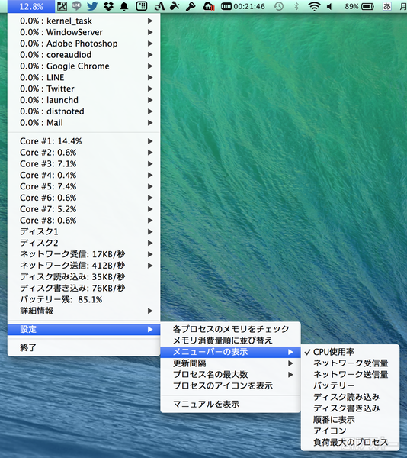Expand the arrow next to Mail process
407x458 pixels.
click(x=150, y=123)
